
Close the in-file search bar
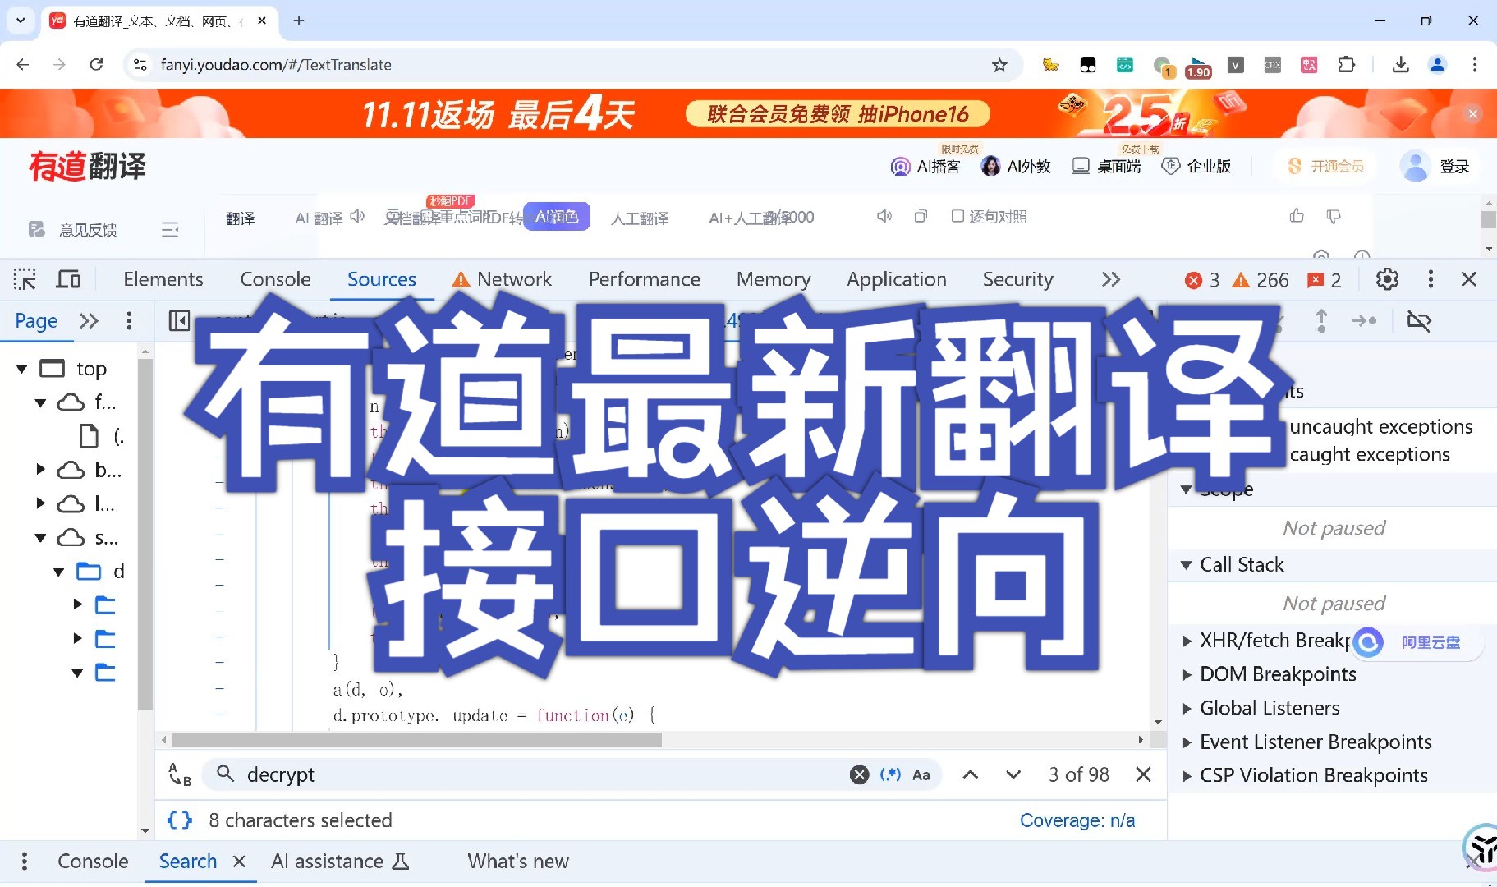pos(1143,774)
